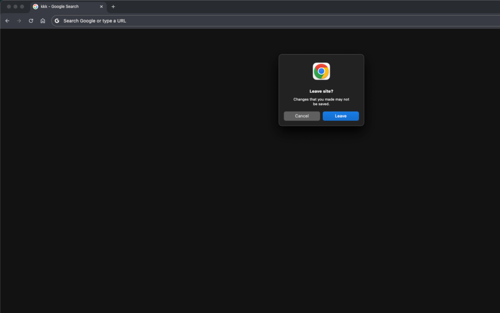Click the Google icon in the address bar
This screenshot has height=313, width=500.
tap(57, 21)
